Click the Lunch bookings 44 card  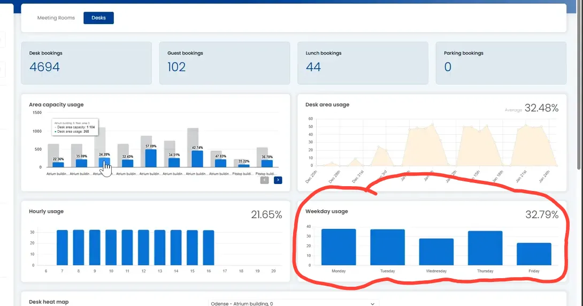click(x=363, y=63)
